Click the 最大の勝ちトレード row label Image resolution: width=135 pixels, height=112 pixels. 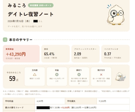(x=14, y=108)
